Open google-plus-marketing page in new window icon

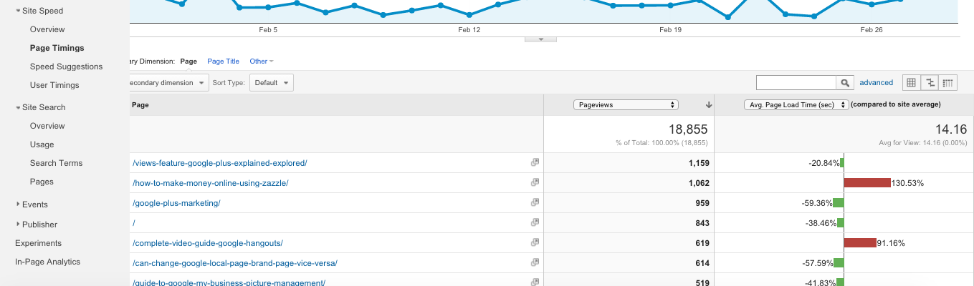point(534,203)
